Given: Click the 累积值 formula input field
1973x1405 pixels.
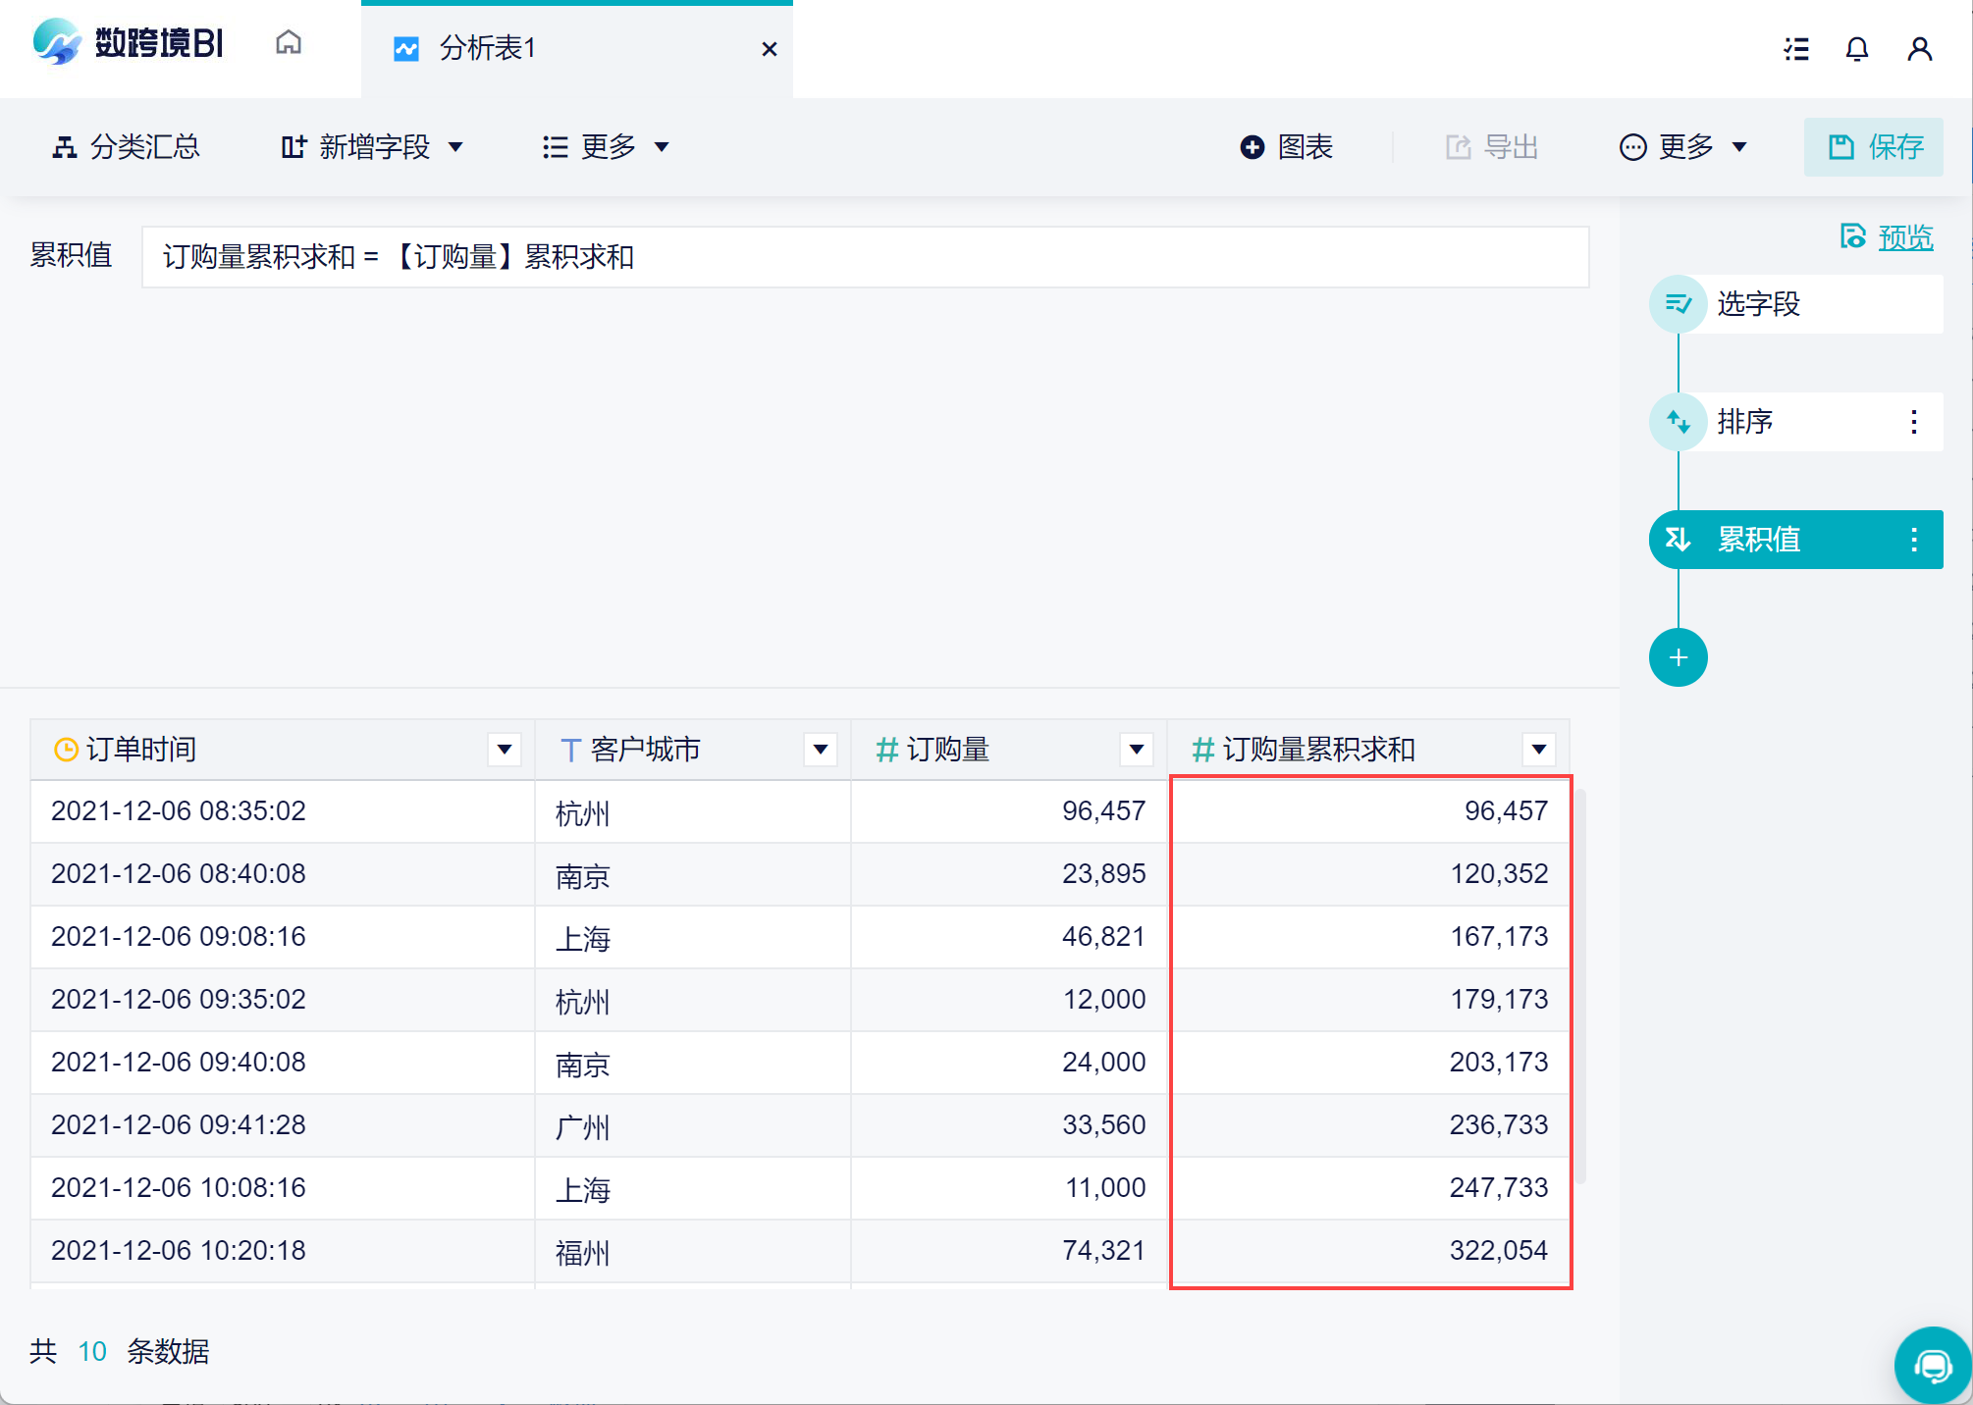Looking at the screenshot, I should pyautogui.click(x=864, y=257).
